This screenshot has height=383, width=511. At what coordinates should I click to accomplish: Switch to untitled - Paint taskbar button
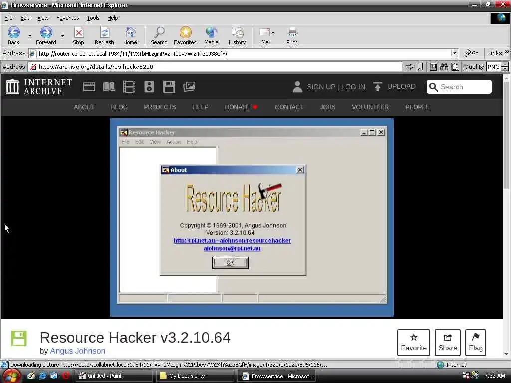[113, 376]
